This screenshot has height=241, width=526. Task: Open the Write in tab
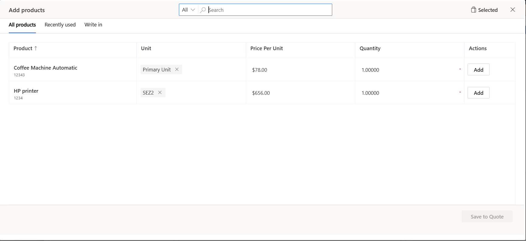[x=93, y=25]
